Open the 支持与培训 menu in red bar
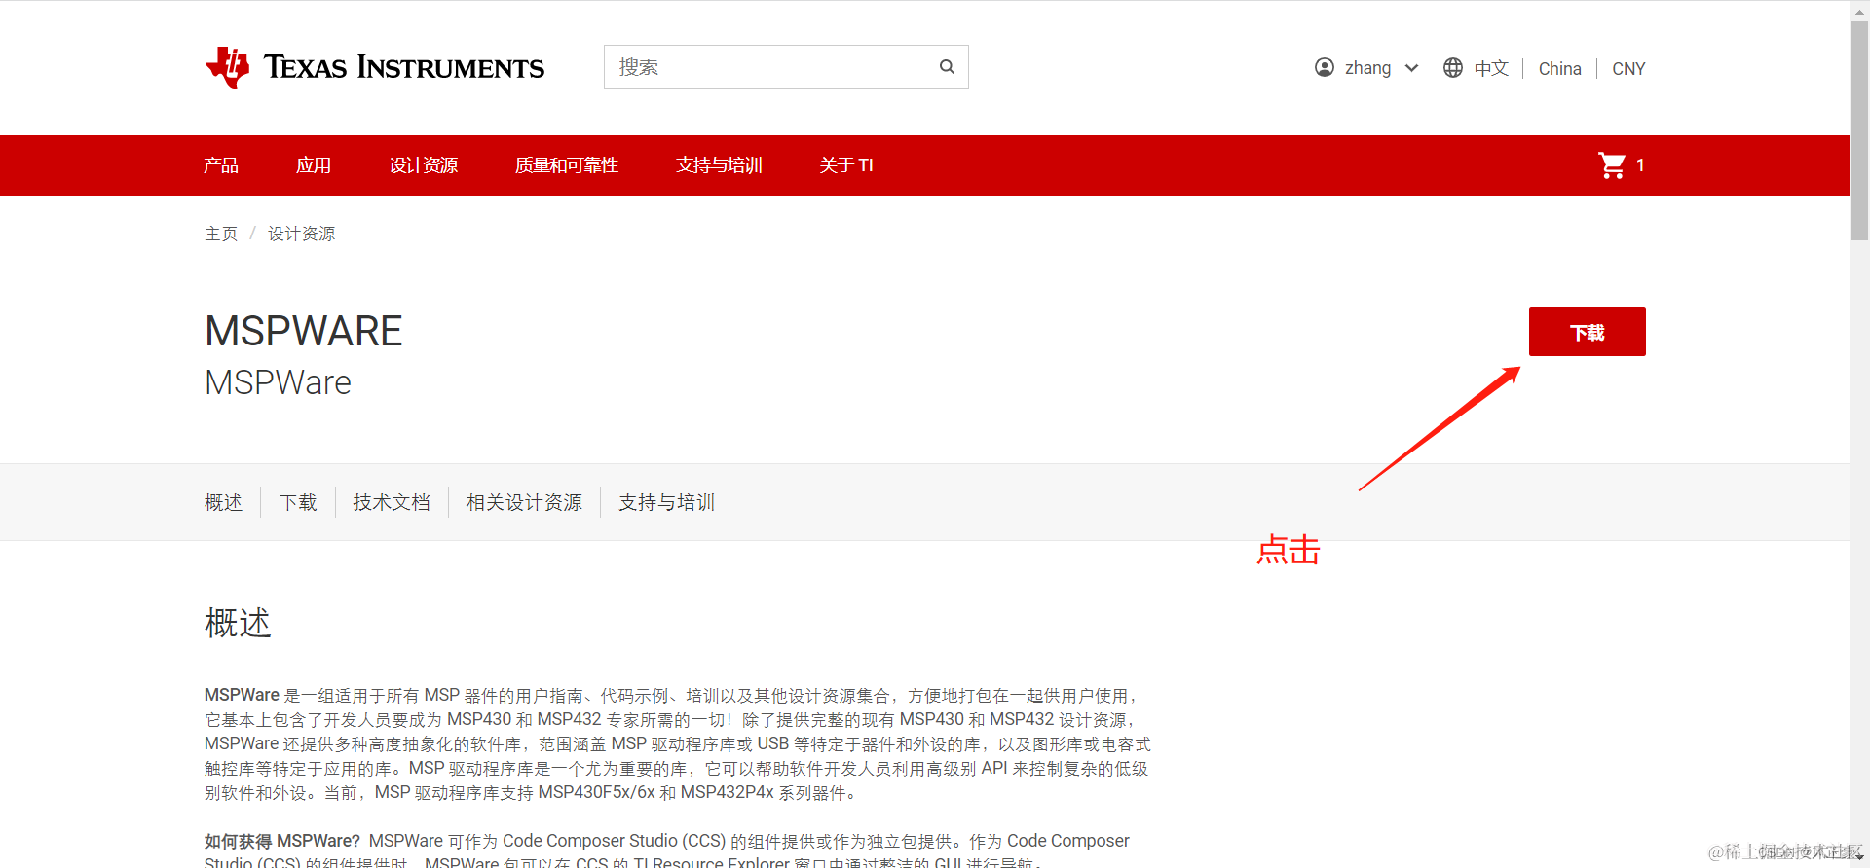Screen dimensions: 1870x868 coord(719,165)
